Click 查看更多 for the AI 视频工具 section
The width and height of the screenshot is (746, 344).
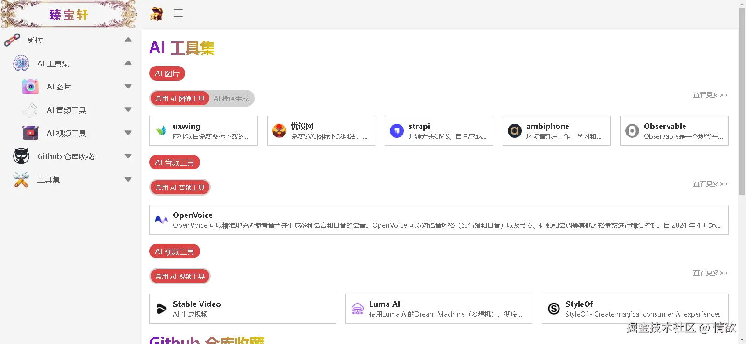[x=710, y=273]
